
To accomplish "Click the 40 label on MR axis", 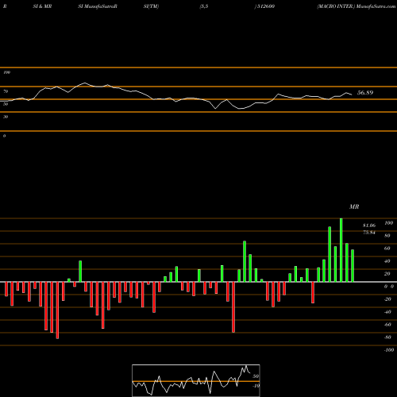I will click(387, 261).
